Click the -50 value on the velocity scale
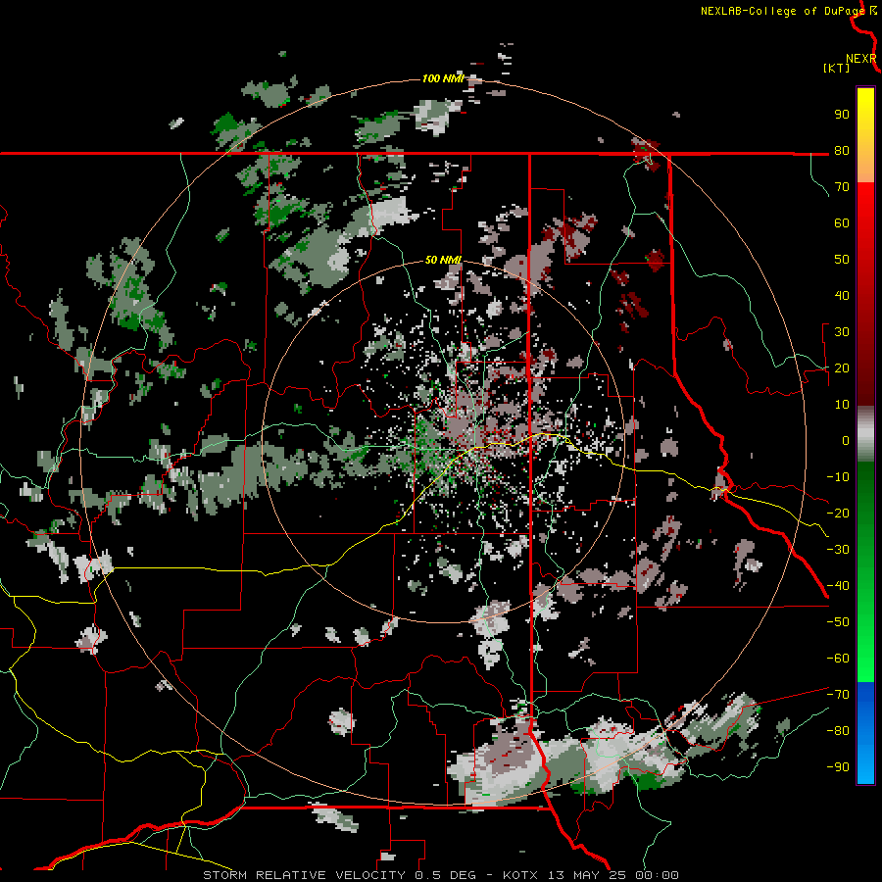 tap(838, 622)
